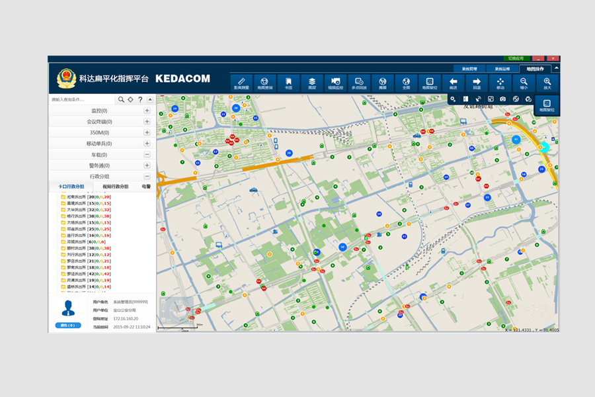Select the 缩小 zoom out tool
The height and width of the screenshot is (397, 595).
tap(524, 83)
